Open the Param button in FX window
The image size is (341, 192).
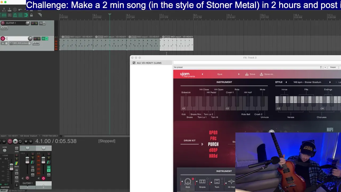[x=333, y=67]
